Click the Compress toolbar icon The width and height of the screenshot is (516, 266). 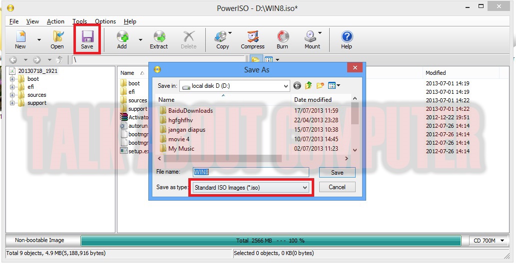tap(253, 40)
